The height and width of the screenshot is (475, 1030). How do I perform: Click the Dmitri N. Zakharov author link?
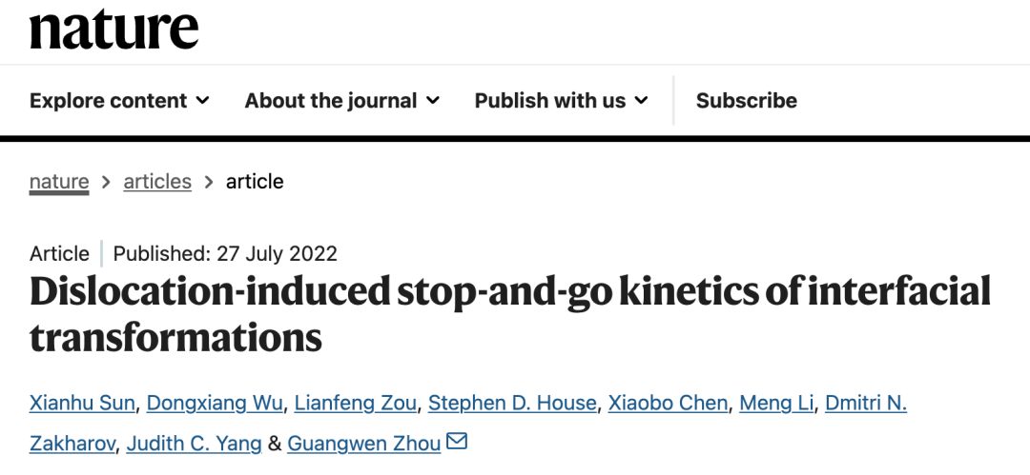click(x=866, y=403)
